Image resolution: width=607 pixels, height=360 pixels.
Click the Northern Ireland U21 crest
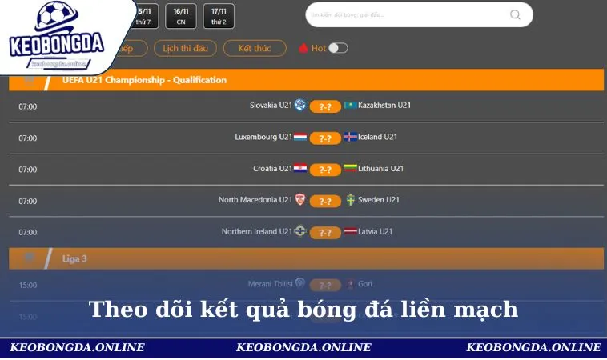coord(300,231)
